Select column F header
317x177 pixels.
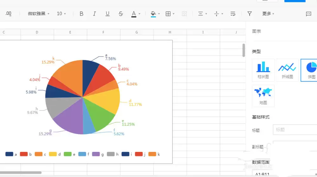coord(103,32)
